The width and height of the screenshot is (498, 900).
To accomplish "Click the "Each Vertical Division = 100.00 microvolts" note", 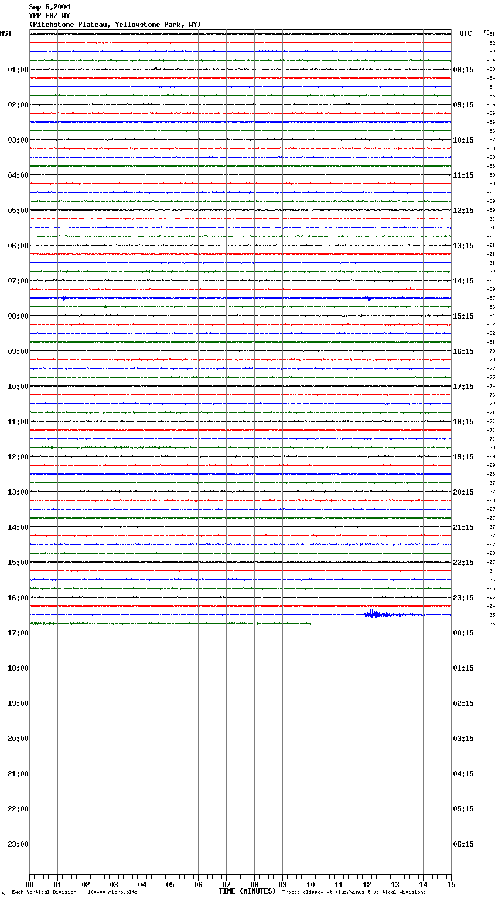I will 74,892.
